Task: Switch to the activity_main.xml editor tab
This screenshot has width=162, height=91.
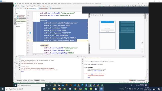Action: point(32,8)
